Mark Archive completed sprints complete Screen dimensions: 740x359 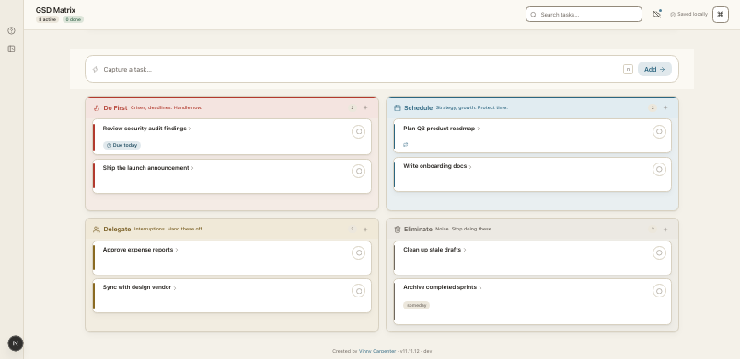tap(659, 291)
